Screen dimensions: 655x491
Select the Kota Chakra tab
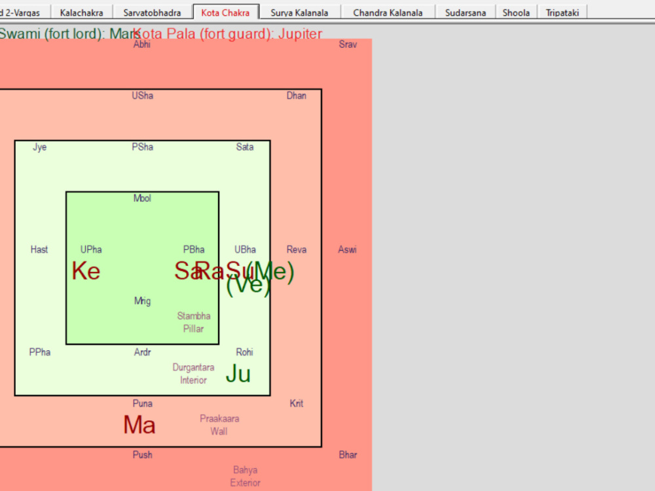(225, 12)
